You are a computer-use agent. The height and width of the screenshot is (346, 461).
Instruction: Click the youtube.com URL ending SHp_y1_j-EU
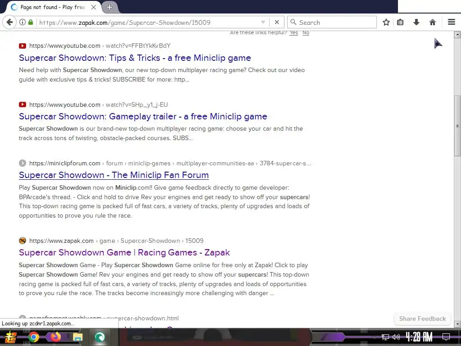point(99,105)
